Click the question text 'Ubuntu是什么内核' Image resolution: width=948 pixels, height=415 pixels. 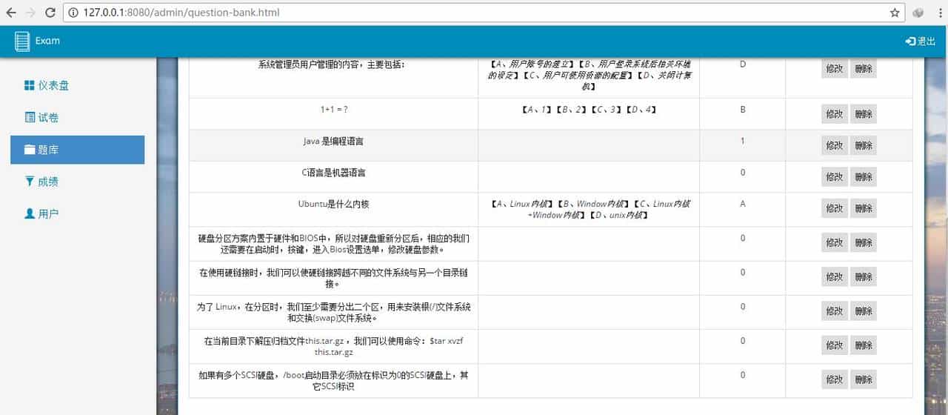coord(333,203)
